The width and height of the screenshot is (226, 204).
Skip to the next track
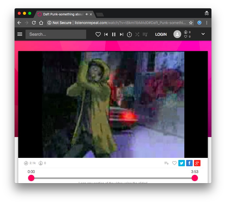[122, 34]
